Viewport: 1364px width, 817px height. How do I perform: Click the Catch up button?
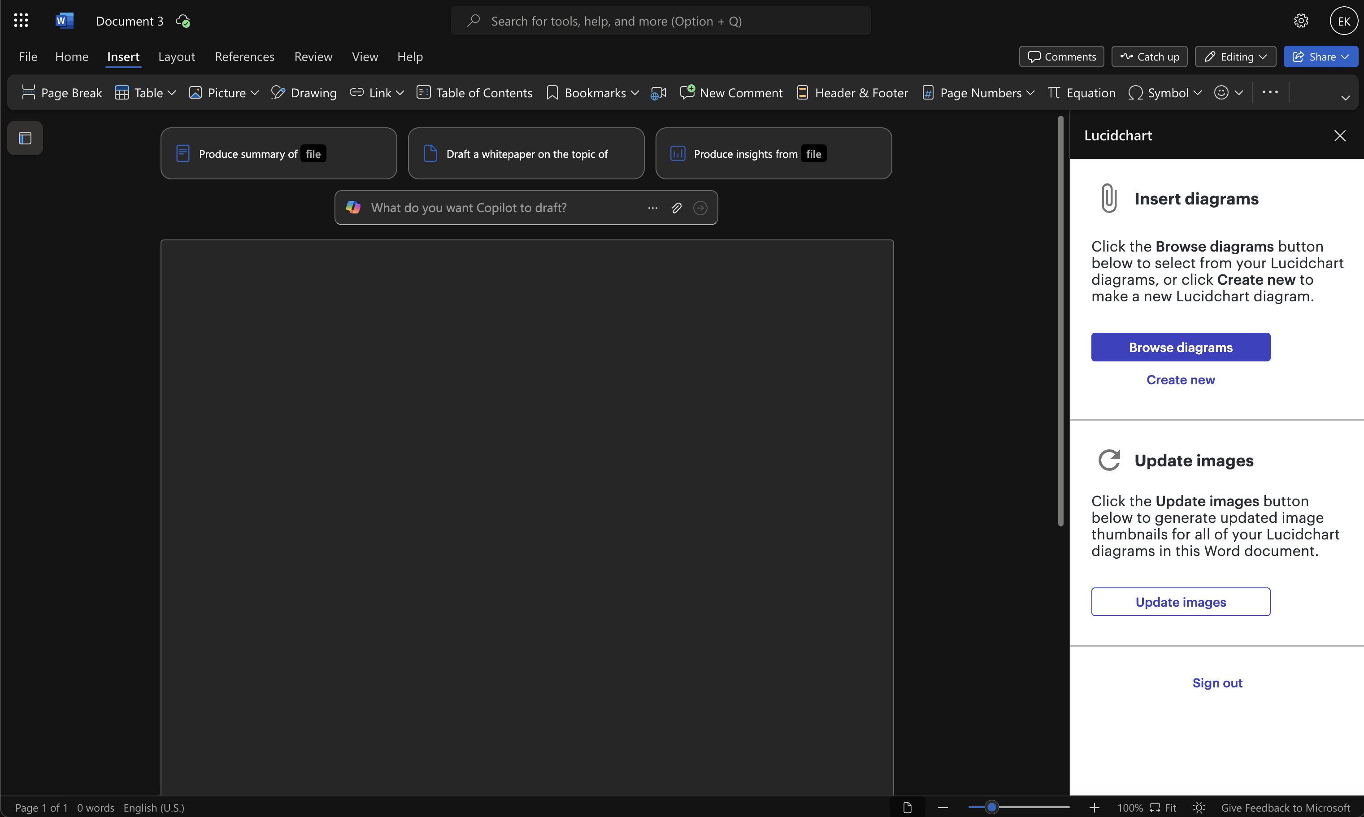pyautogui.click(x=1149, y=56)
